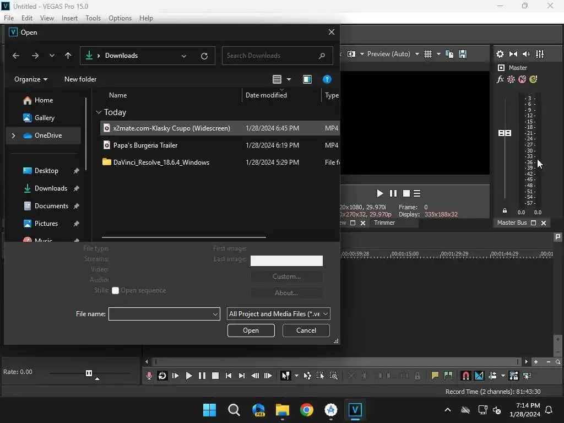Click Pause in the bottom transport bar
The image size is (564, 423).
202,376
